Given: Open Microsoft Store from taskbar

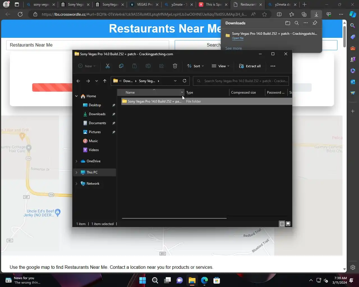Looking at the screenshot, I should [217, 280].
